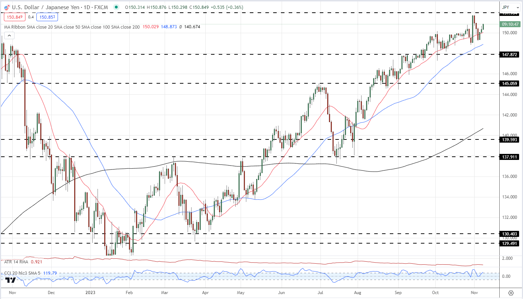Click the USD/JPY flag symbol icon
Image resolution: width=523 pixels, height=299 pixels.
(x=7, y=7)
